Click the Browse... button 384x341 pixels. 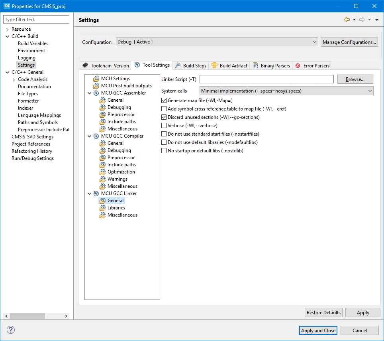pyautogui.click(x=355, y=79)
